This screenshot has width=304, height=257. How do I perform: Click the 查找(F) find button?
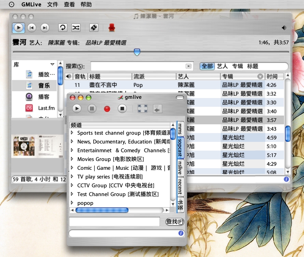(x=175, y=222)
